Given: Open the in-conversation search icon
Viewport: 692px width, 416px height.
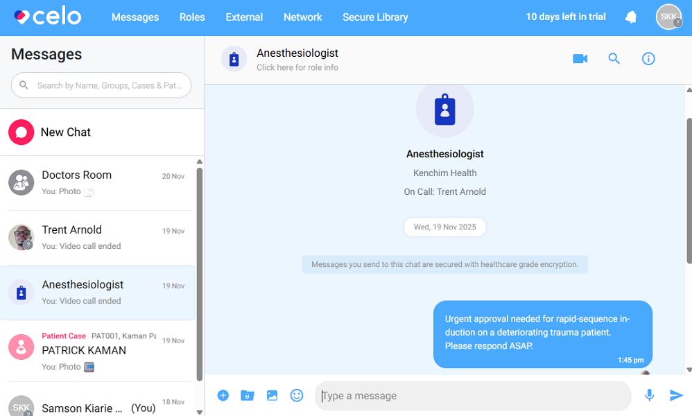Looking at the screenshot, I should tap(614, 58).
